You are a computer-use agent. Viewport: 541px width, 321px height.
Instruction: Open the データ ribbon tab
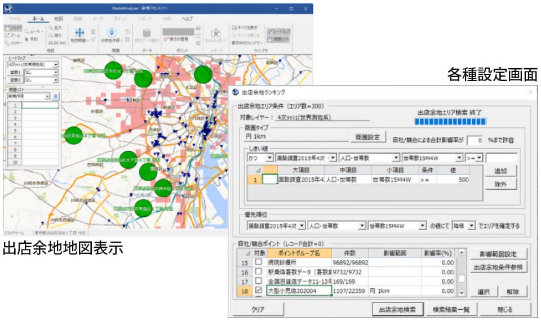[x=97, y=19]
